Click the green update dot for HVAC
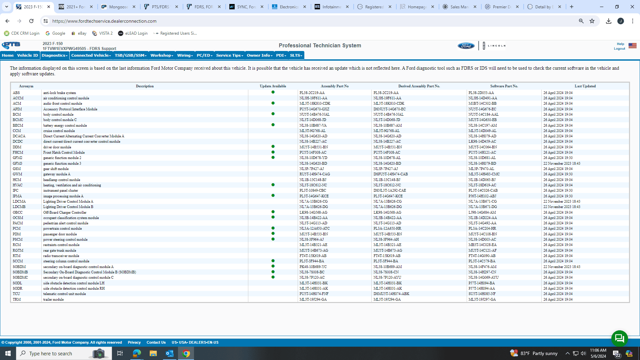This screenshot has height=360, width=640. (x=273, y=185)
